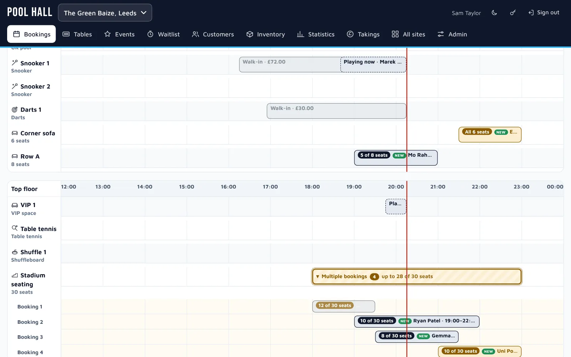
Task: Click the Shuffle 1 shuffleboard icon
Action: click(x=15, y=252)
